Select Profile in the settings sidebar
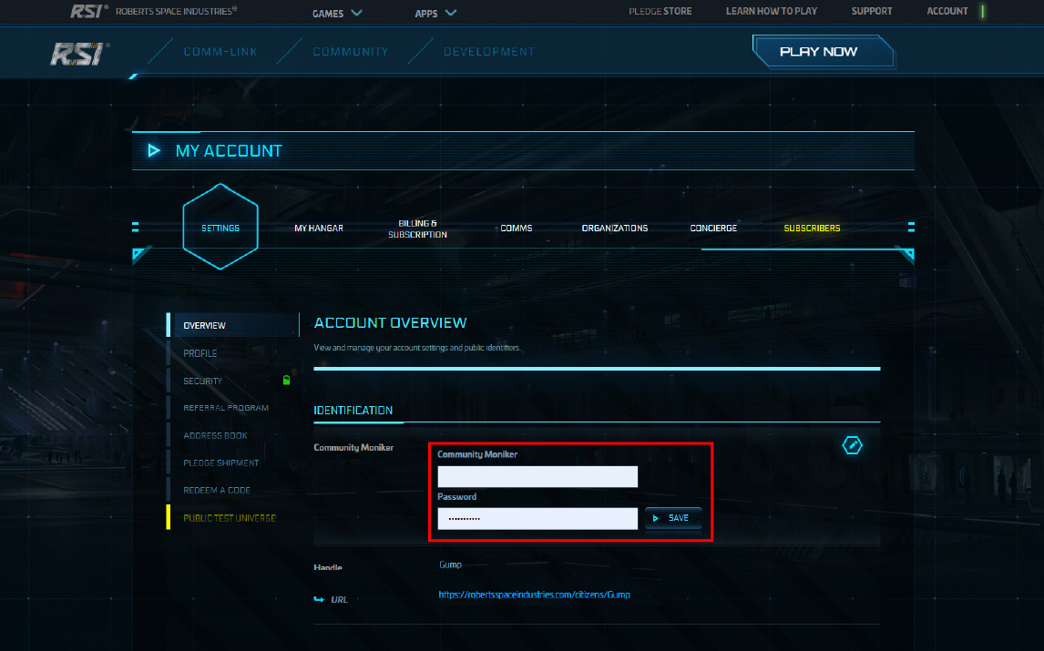 point(200,353)
